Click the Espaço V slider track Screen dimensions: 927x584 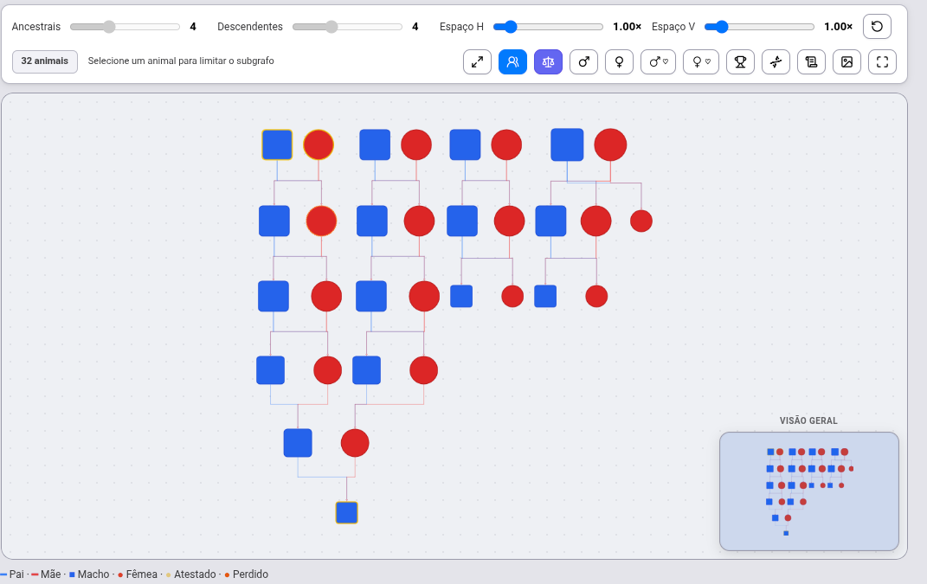759,27
